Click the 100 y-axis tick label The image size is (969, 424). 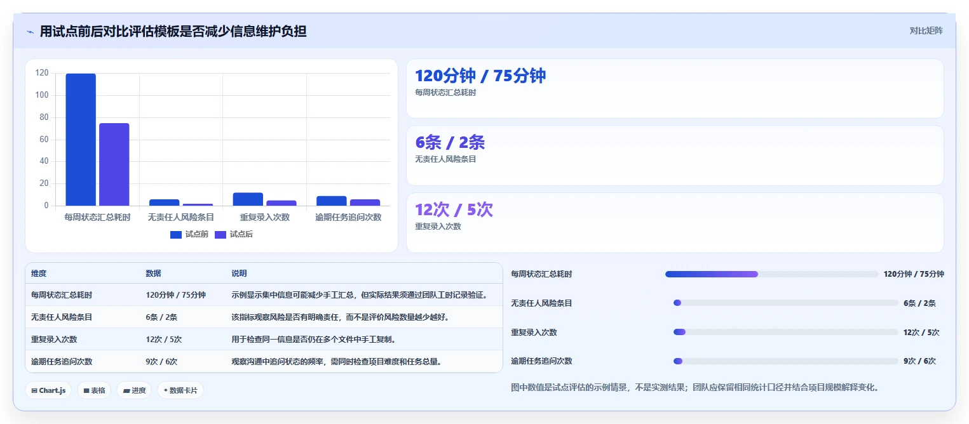(42, 95)
